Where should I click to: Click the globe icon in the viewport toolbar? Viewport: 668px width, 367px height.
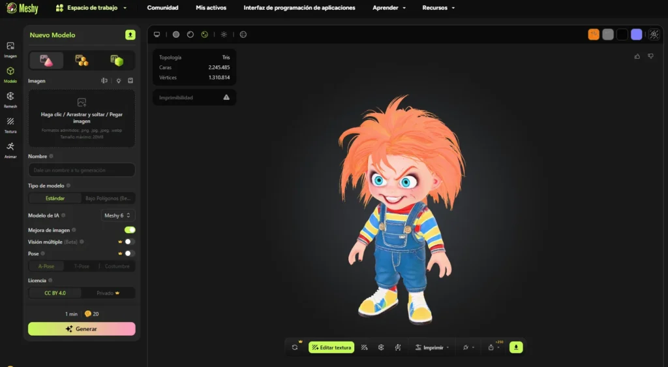(x=243, y=35)
